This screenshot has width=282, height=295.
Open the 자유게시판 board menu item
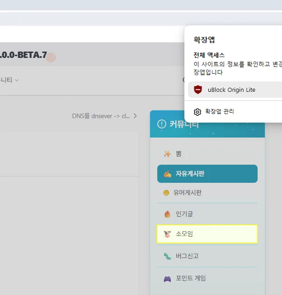coord(207,174)
